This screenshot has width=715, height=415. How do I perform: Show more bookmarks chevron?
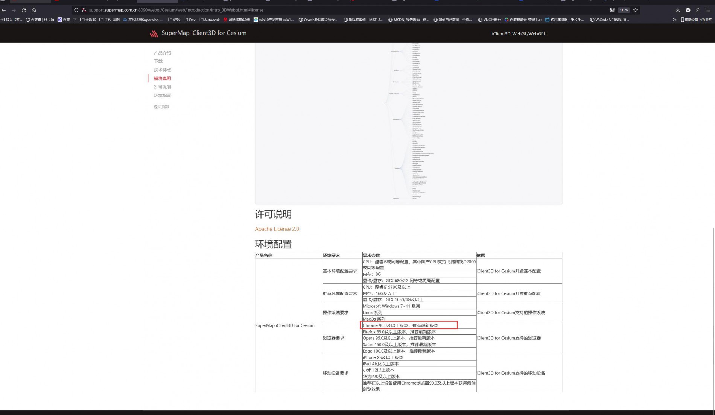click(x=674, y=20)
